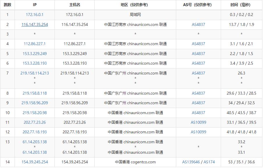This screenshot has width=263, height=168.
Task: Open IP link 202.77.23.26
Action: [35, 122]
